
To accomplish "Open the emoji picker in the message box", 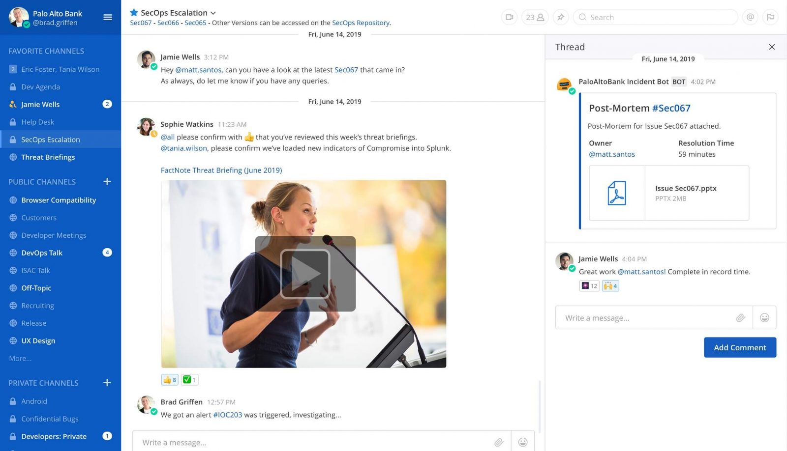I will tap(523, 442).
